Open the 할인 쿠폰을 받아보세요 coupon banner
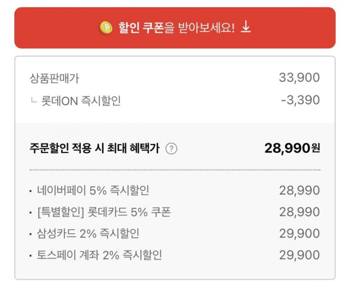 (x=175, y=28)
